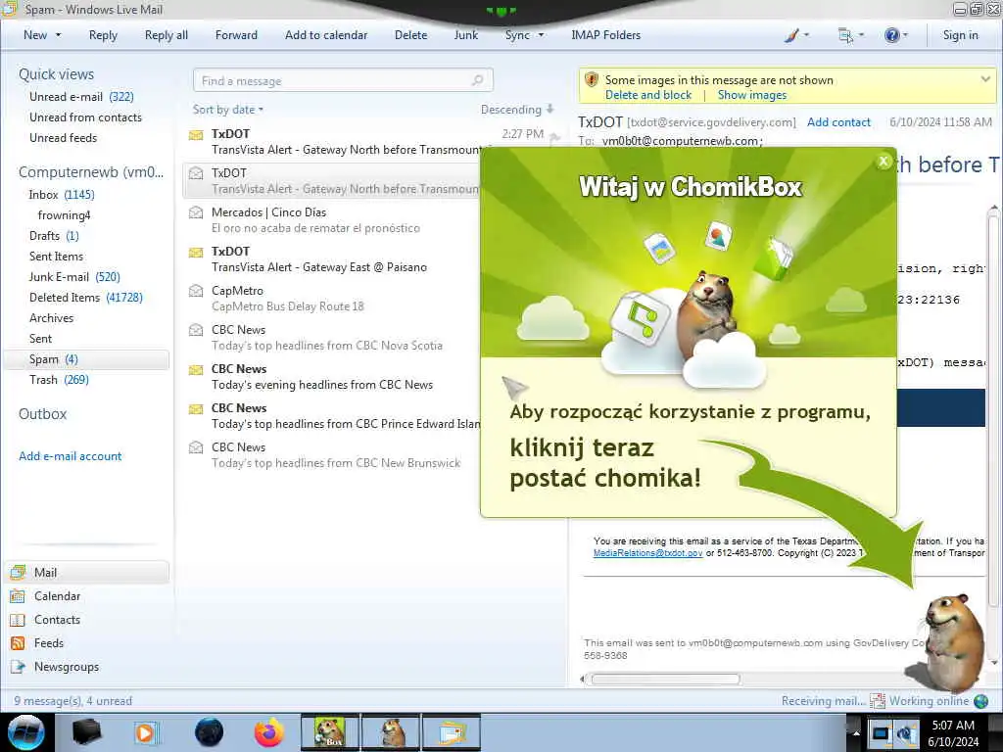1003x752 pixels.
Task: Click the Mail icon in the bottom navigation pane
Action: pos(18,572)
